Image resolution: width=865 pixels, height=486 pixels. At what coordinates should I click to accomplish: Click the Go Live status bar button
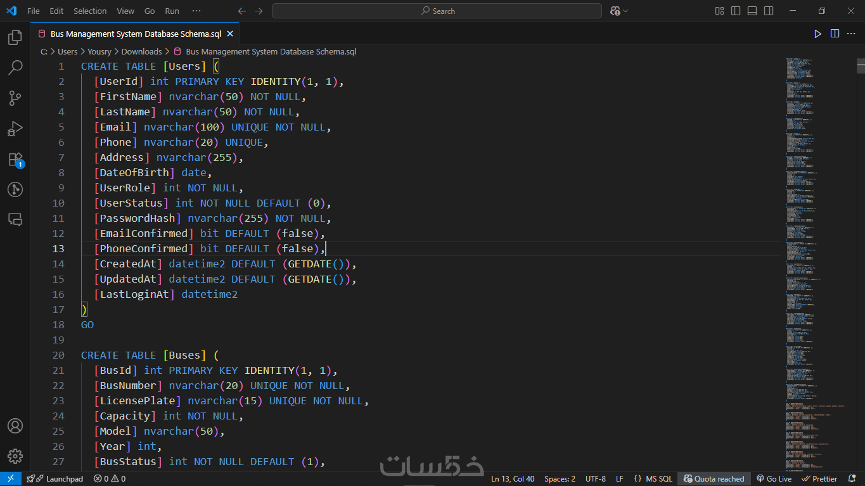tap(774, 479)
